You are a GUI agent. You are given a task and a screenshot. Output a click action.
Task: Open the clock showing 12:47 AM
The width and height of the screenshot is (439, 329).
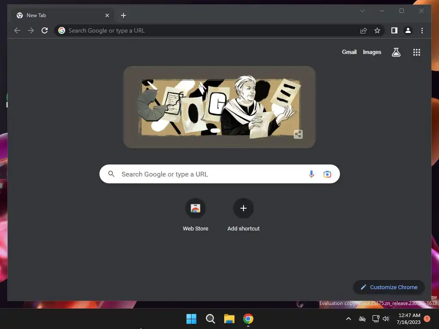tap(409, 319)
